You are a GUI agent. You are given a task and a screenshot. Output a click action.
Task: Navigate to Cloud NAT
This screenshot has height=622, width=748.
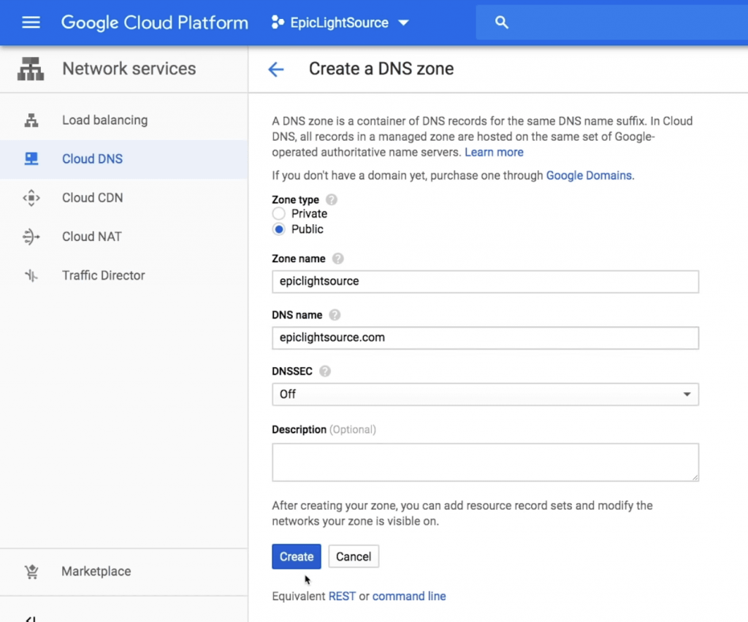coord(124,237)
